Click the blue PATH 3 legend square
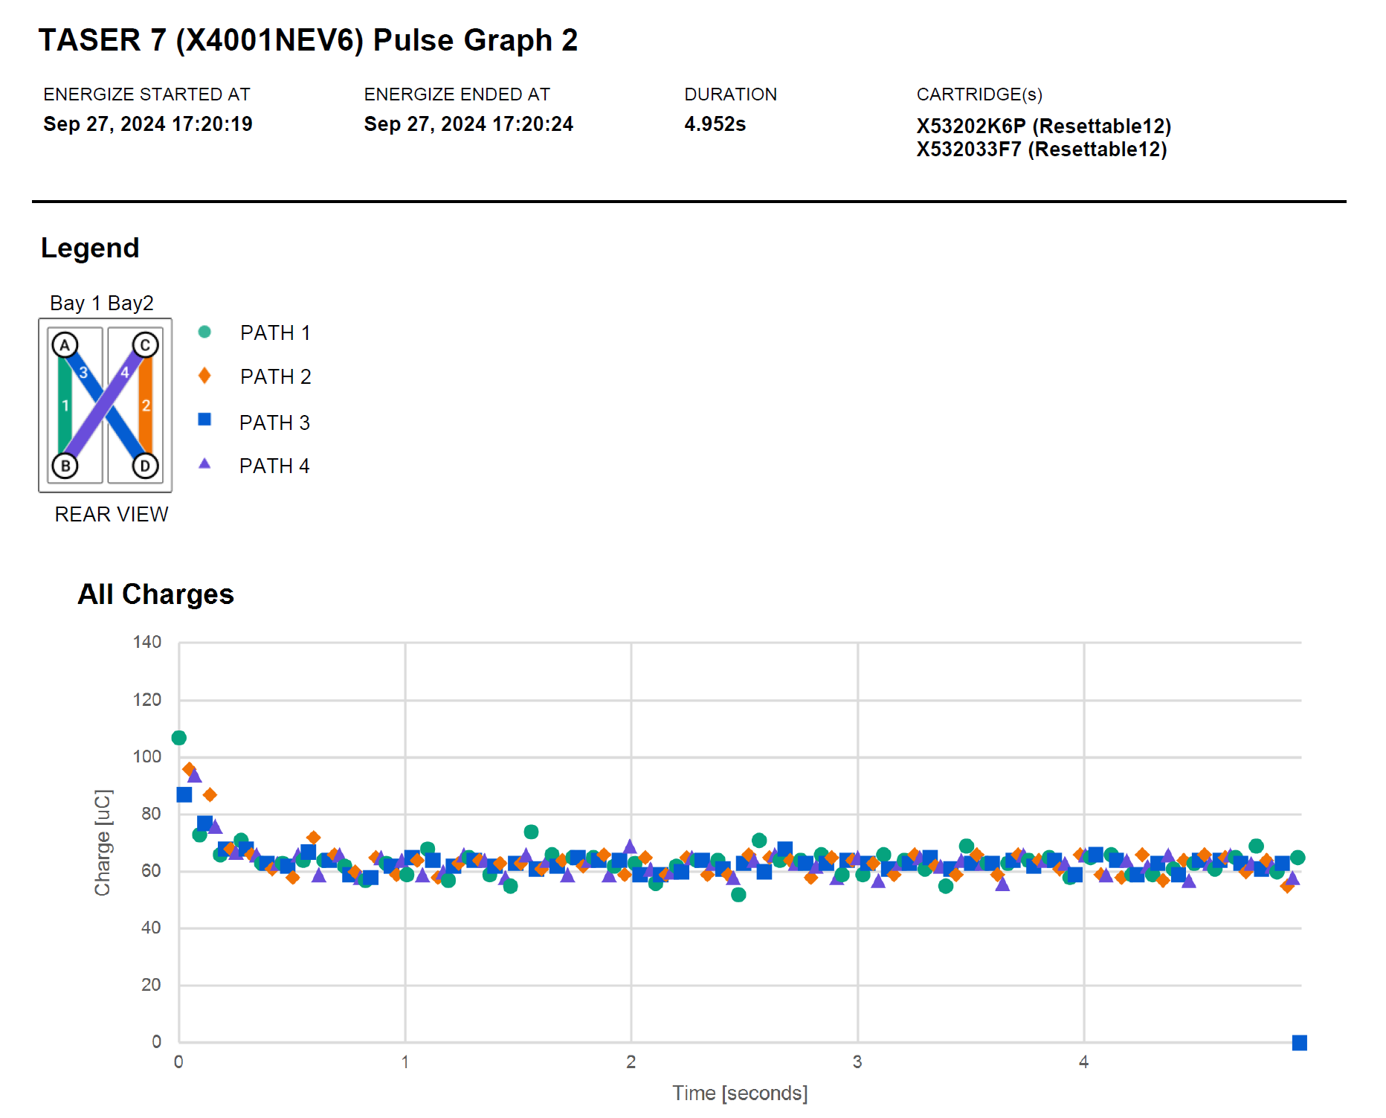The width and height of the screenshot is (1386, 1118). [204, 420]
